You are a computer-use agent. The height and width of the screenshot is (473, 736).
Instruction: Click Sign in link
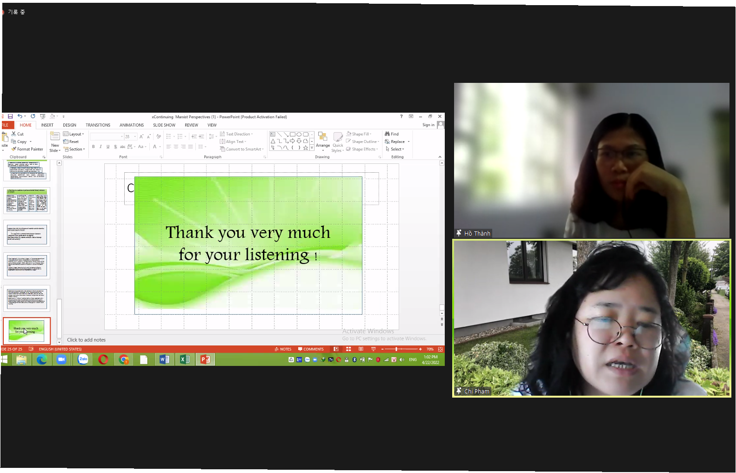(428, 125)
